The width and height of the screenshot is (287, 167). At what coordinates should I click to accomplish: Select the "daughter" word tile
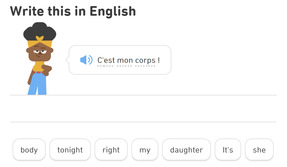coord(186,150)
